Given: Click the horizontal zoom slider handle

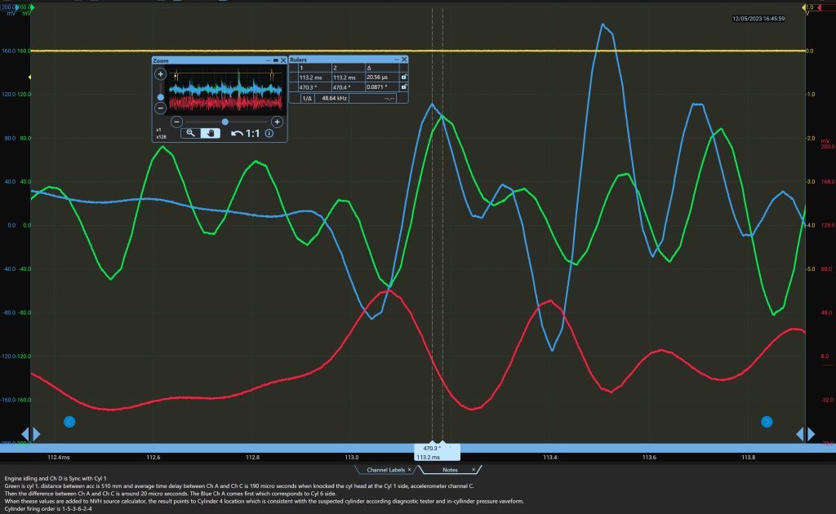Looking at the screenshot, I should coord(225,122).
